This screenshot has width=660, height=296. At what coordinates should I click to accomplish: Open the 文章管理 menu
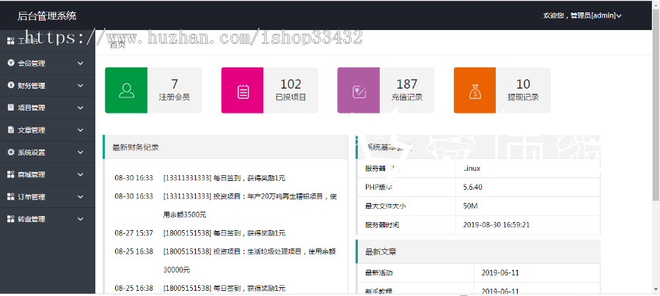click(48, 130)
